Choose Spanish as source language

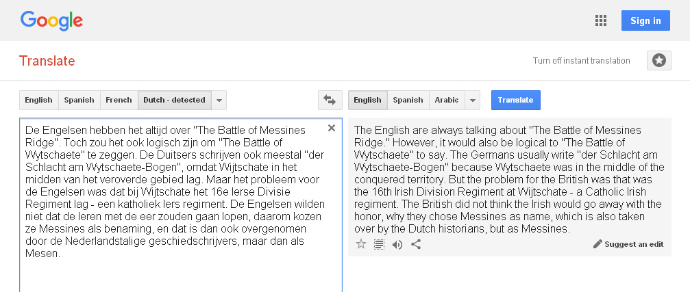tap(79, 100)
